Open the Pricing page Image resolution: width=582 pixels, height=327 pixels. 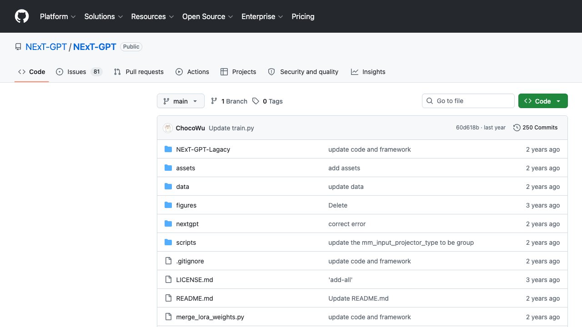tap(303, 16)
